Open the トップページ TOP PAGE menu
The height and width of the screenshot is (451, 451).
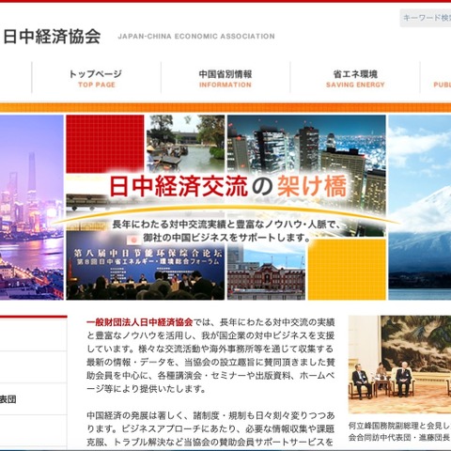[x=97, y=78]
